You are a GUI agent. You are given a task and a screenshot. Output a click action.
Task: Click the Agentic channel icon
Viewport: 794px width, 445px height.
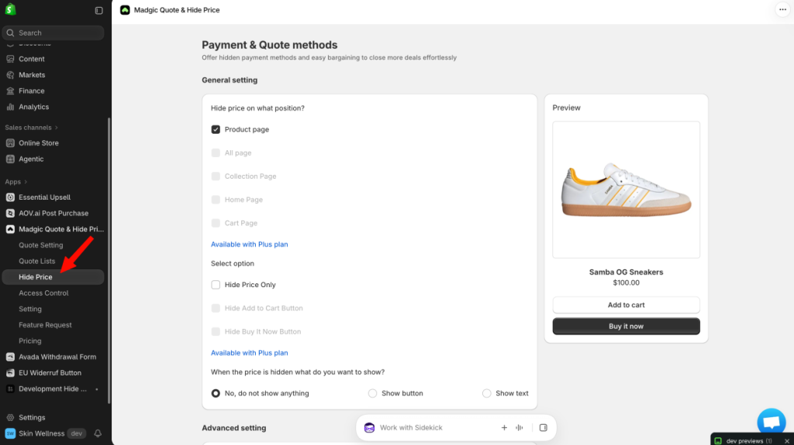pyautogui.click(x=10, y=159)
